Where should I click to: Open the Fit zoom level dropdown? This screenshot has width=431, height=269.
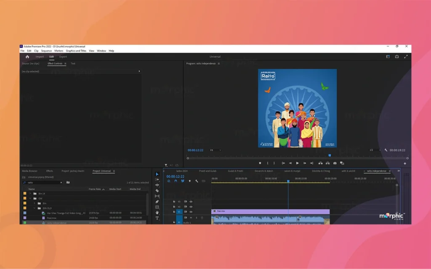click(215, 150)
